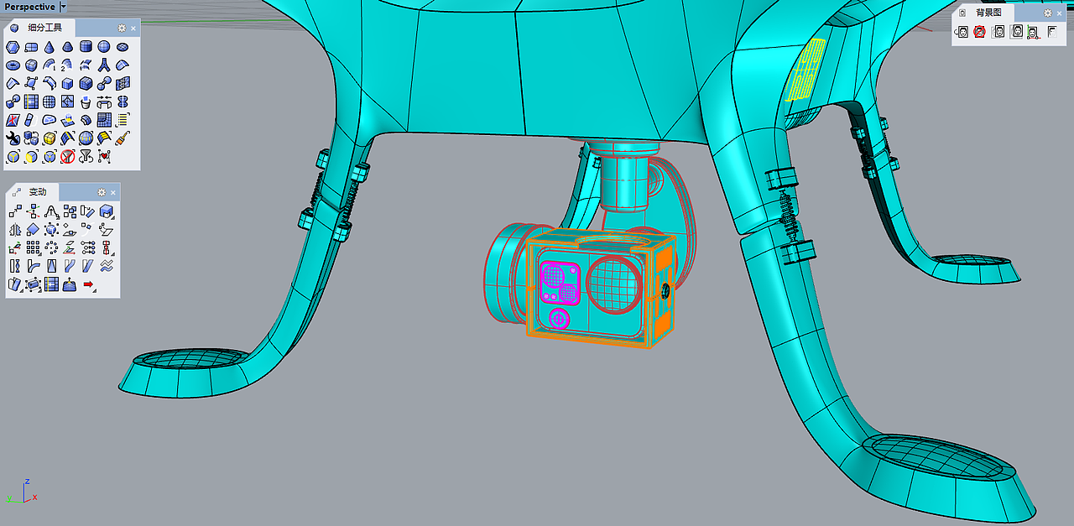Screen dimensions: 1074x526
Task: Choose the SubD box tool
Action: pos(31,65)
